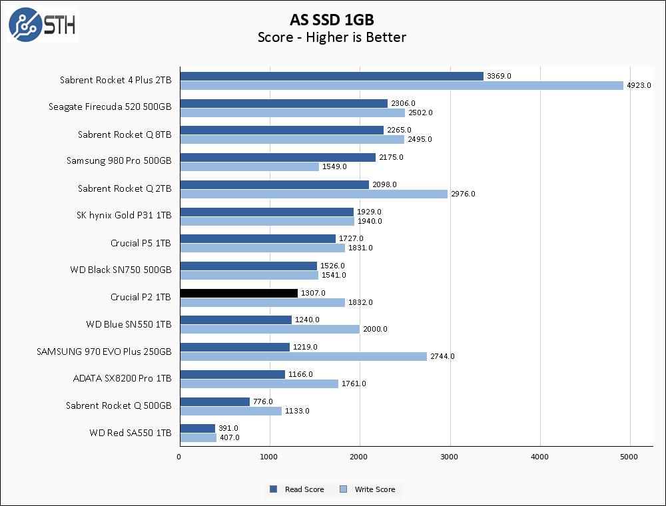Click the 776.0 read score value
This screenshot has width=666, height=506.
tap(263, 401)
